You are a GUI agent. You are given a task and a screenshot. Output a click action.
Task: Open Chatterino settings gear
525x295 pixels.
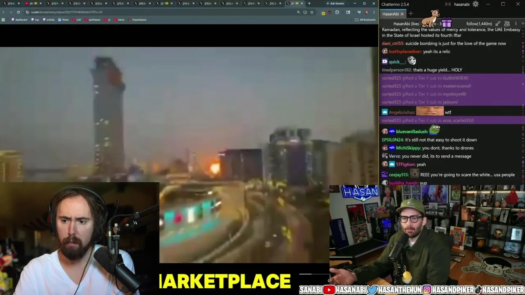[x=475, y=4]
